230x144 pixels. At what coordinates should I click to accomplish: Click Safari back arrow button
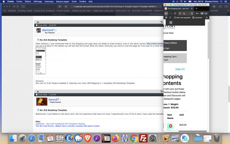(14, 6)
